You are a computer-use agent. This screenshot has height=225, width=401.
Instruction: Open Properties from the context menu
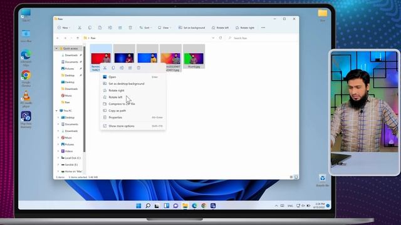(x=133, y=117)
